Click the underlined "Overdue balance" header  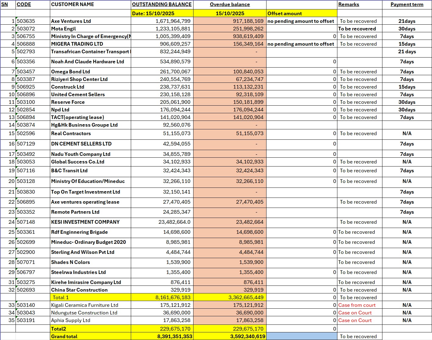point(230,5)
